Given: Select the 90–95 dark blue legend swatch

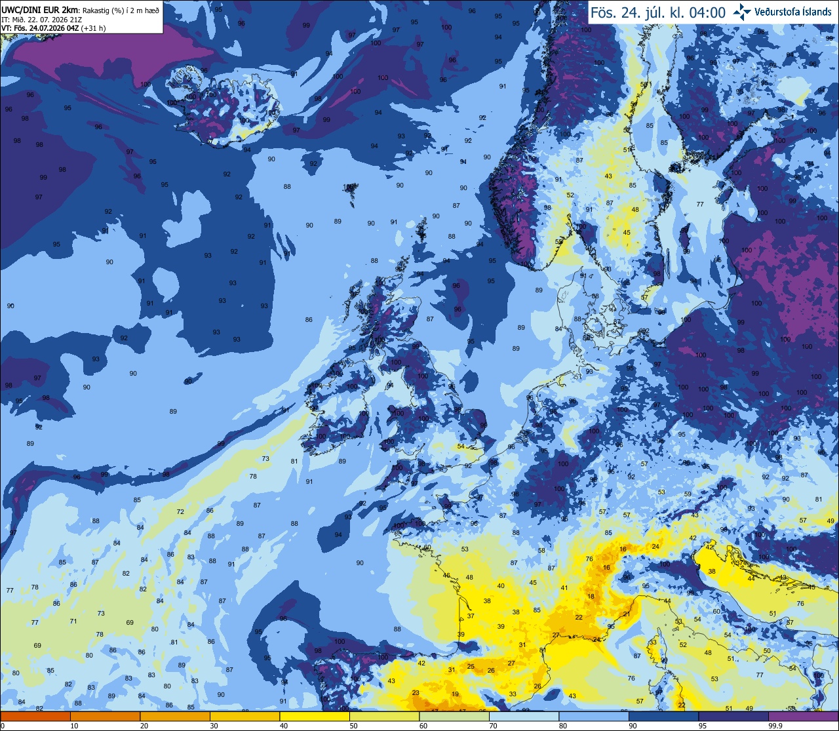Looking at the screenshot, I should (x=663, y=716).
